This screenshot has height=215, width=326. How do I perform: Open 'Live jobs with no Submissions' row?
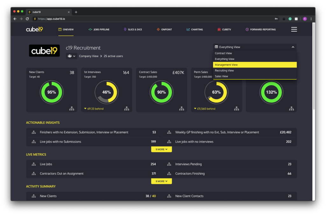(x=94, y=142)
